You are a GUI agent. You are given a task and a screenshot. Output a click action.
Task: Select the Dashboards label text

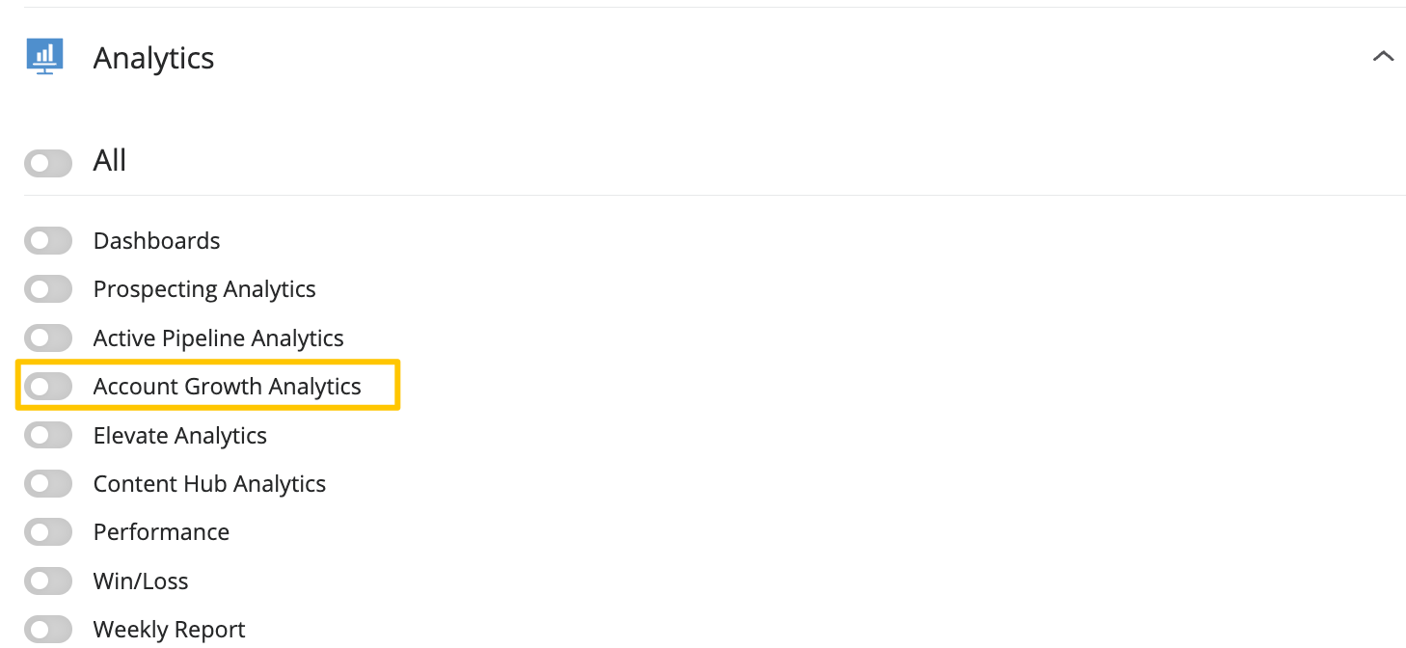(156, 241)
